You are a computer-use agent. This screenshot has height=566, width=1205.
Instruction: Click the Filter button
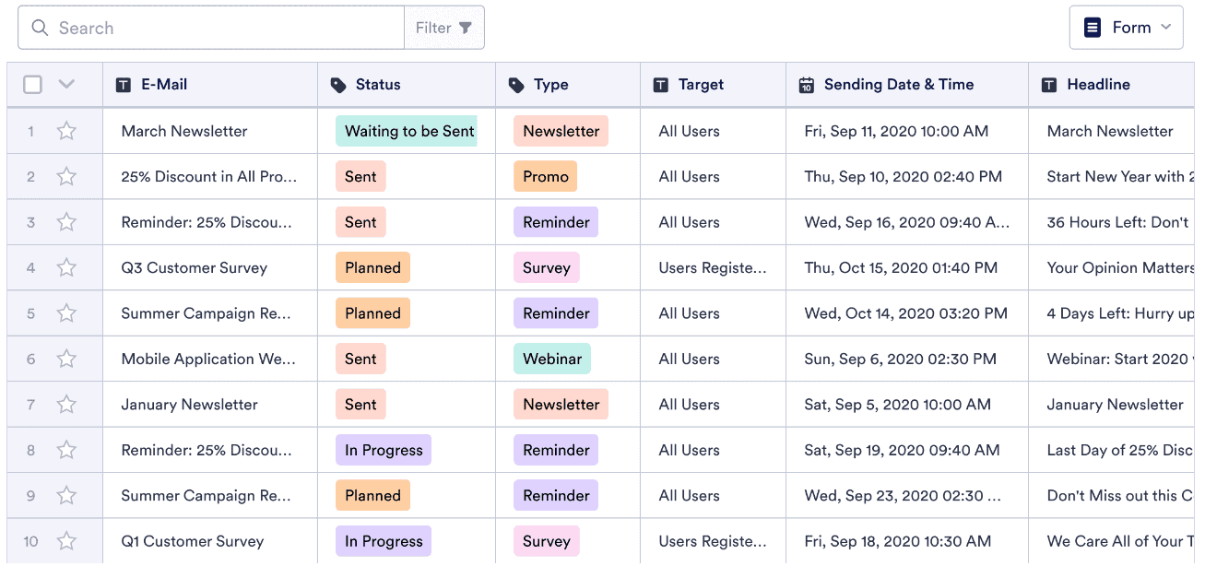[x=443, y=28]
